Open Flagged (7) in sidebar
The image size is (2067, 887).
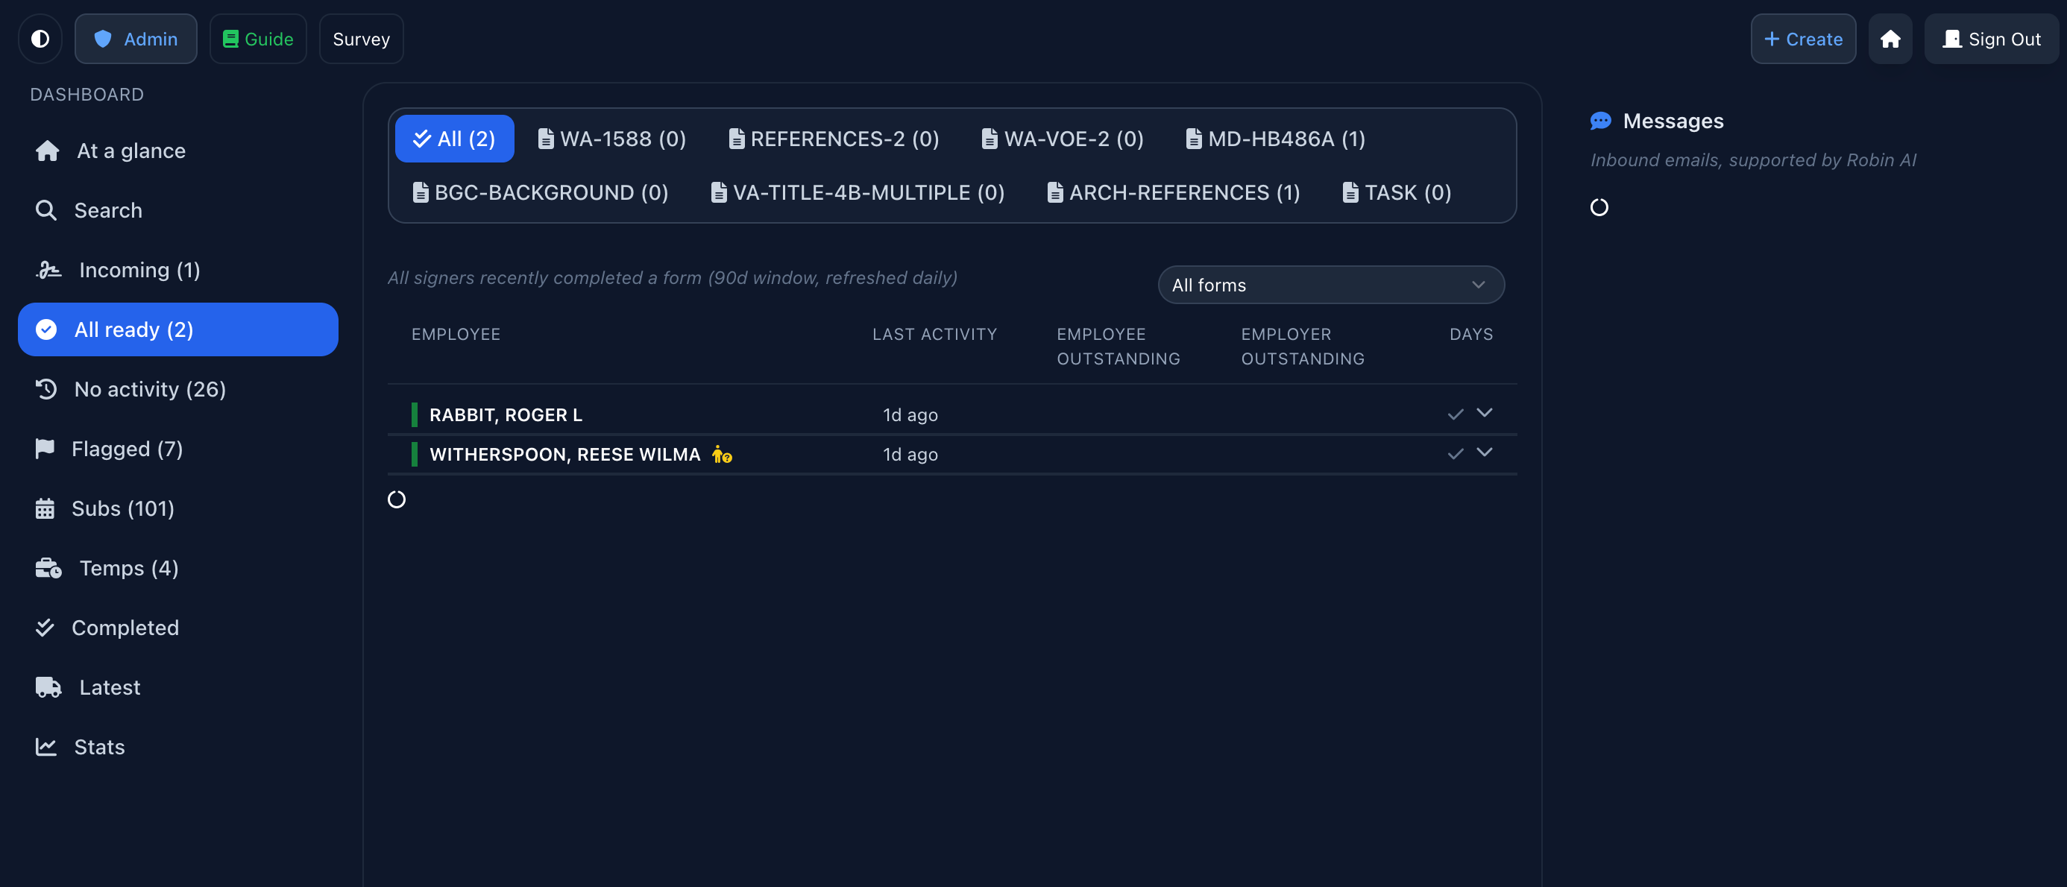[126, 448]
